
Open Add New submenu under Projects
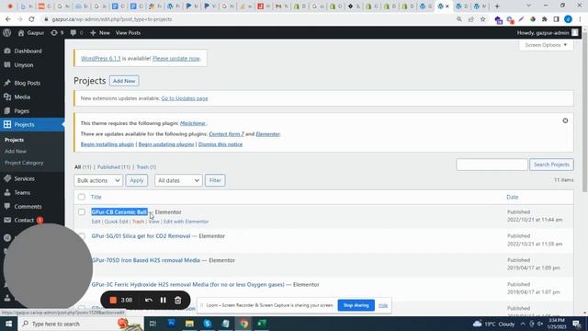click(16, 151)
